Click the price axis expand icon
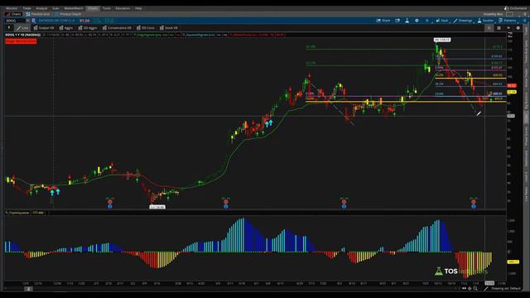This screenshot has width=530, height=298. (x=510, y=35)
